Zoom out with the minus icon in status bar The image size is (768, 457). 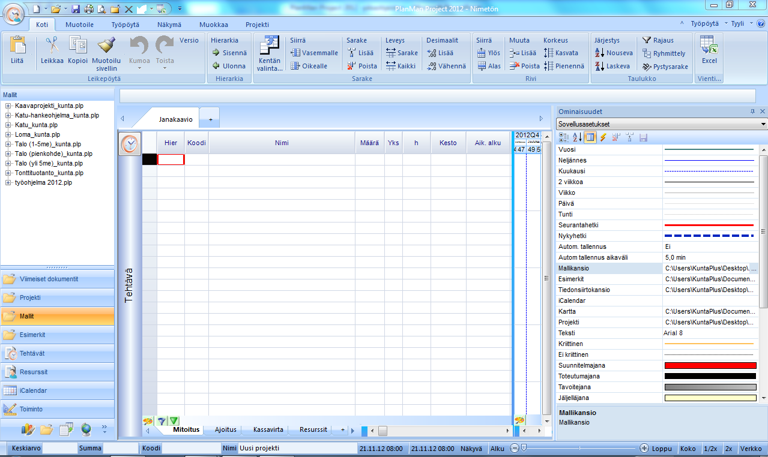click(515, 448)
